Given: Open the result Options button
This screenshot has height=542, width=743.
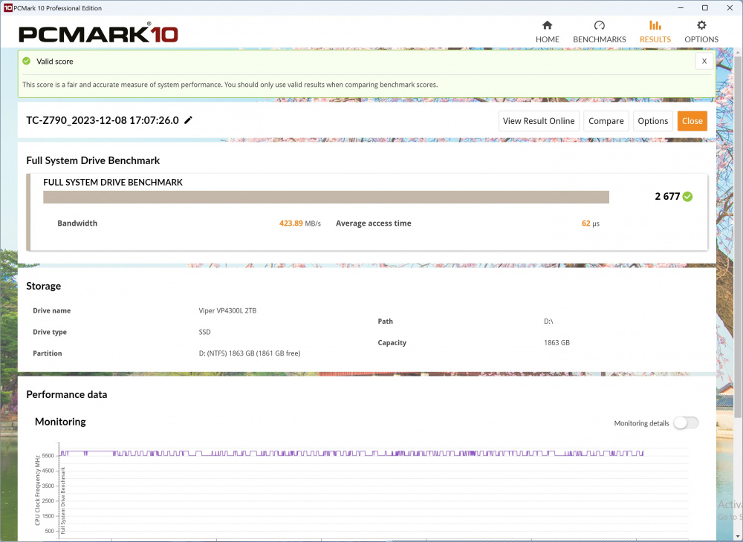Looking at the screenshot, I should [652, 121].
